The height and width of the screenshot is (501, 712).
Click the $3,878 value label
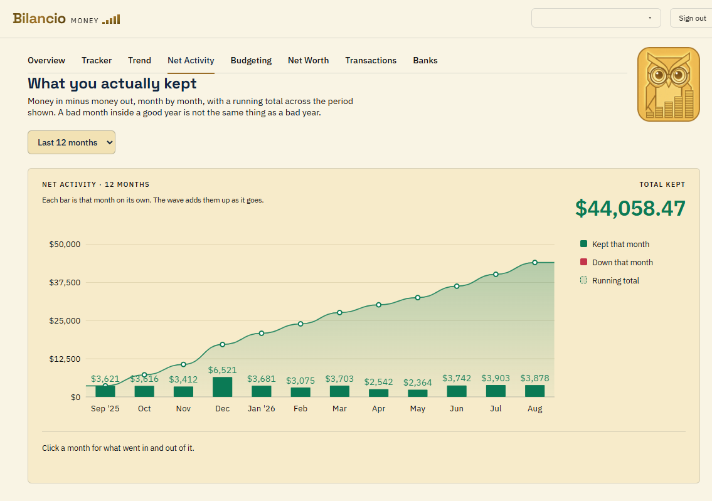[535, 378]
